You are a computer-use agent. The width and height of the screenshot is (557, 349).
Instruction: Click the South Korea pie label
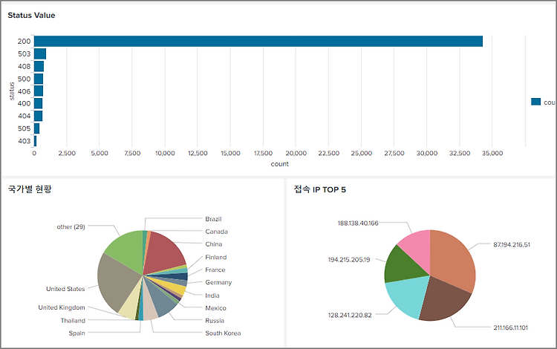(223, 333)
